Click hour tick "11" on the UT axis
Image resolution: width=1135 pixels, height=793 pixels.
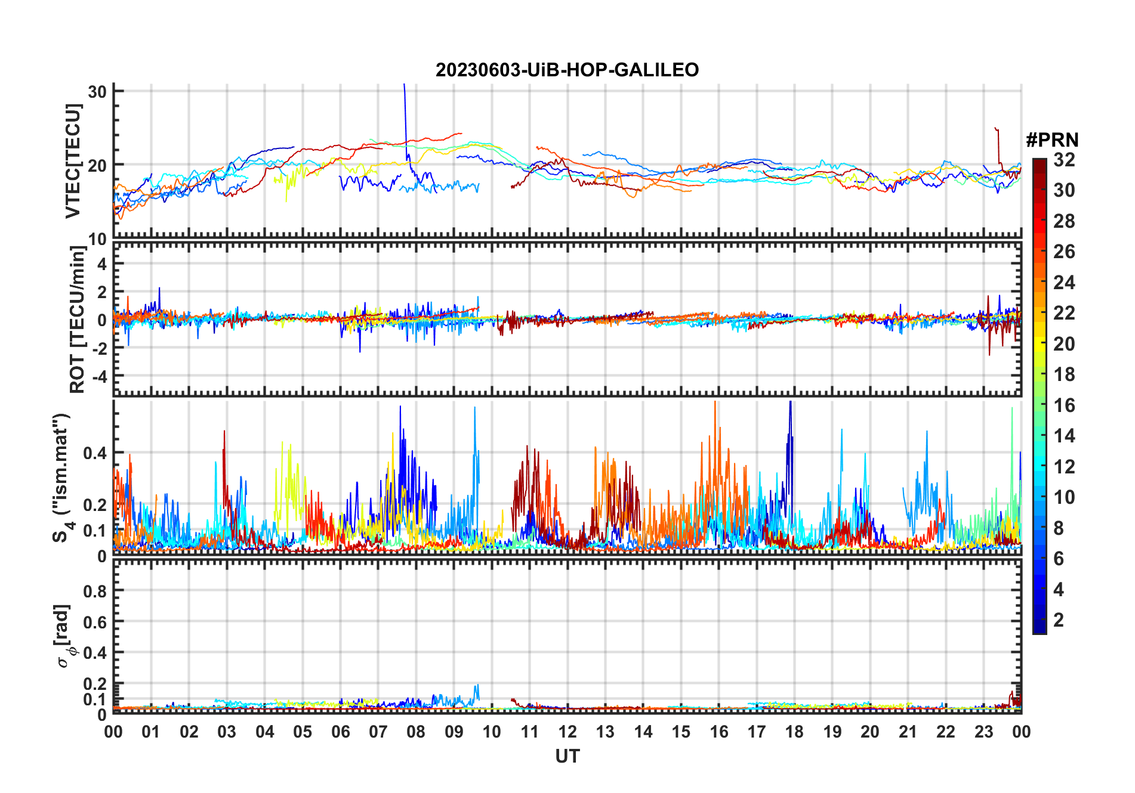(x=529, y=732)
